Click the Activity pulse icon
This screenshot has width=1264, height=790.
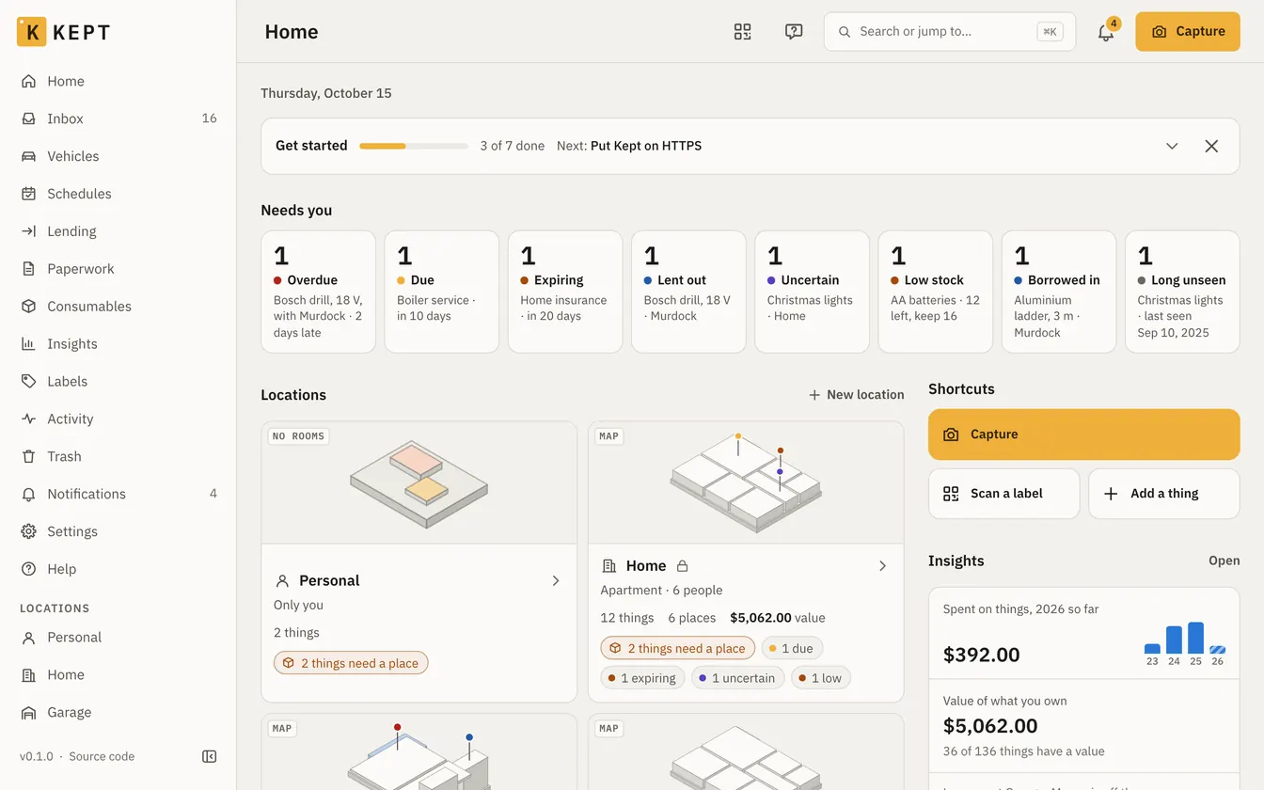(x=28, y=419)
